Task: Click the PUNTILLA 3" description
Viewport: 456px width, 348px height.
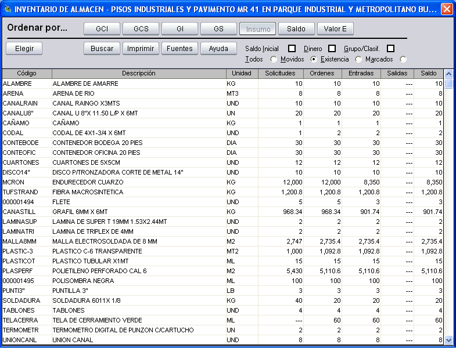Action: click(70, 291)
